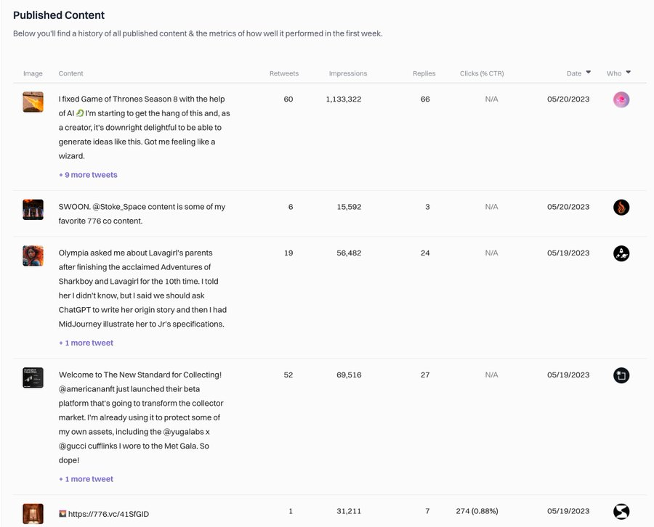This screenshot has height=527, width=654.
Task: Toggle the Date column sort arrow
Action: [x=588, y=73]
